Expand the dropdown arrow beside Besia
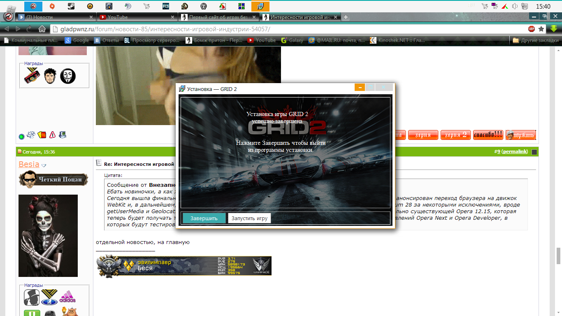562x316 pixels. (x=44, y=165)
